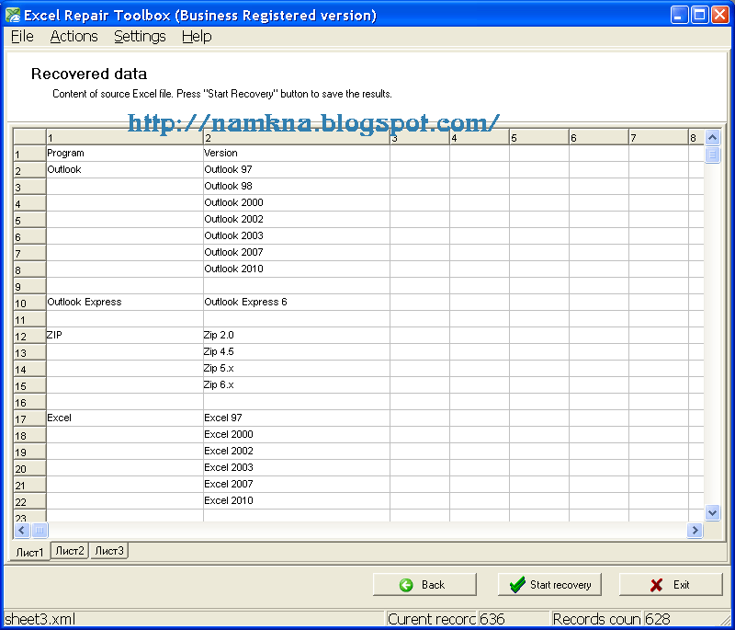Select the 'Zip 6.x' cell
The height and width of the screenshot is (630, 735).
click(296, 384)
